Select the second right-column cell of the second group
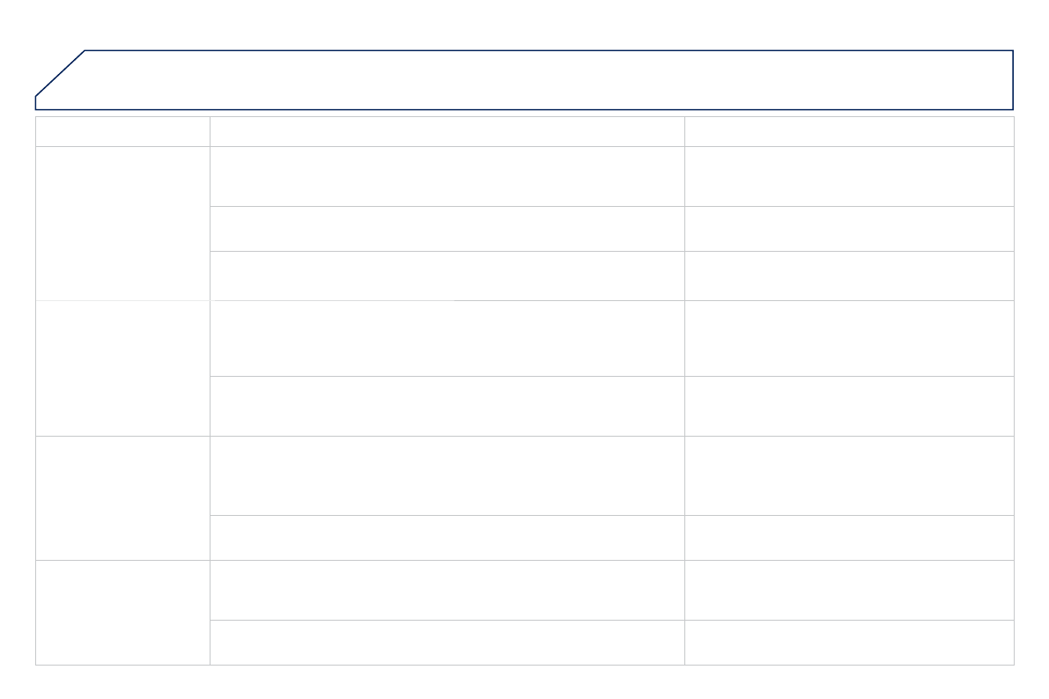The height and width of the screenshot is (699, 1049). (x=849, y=406)
